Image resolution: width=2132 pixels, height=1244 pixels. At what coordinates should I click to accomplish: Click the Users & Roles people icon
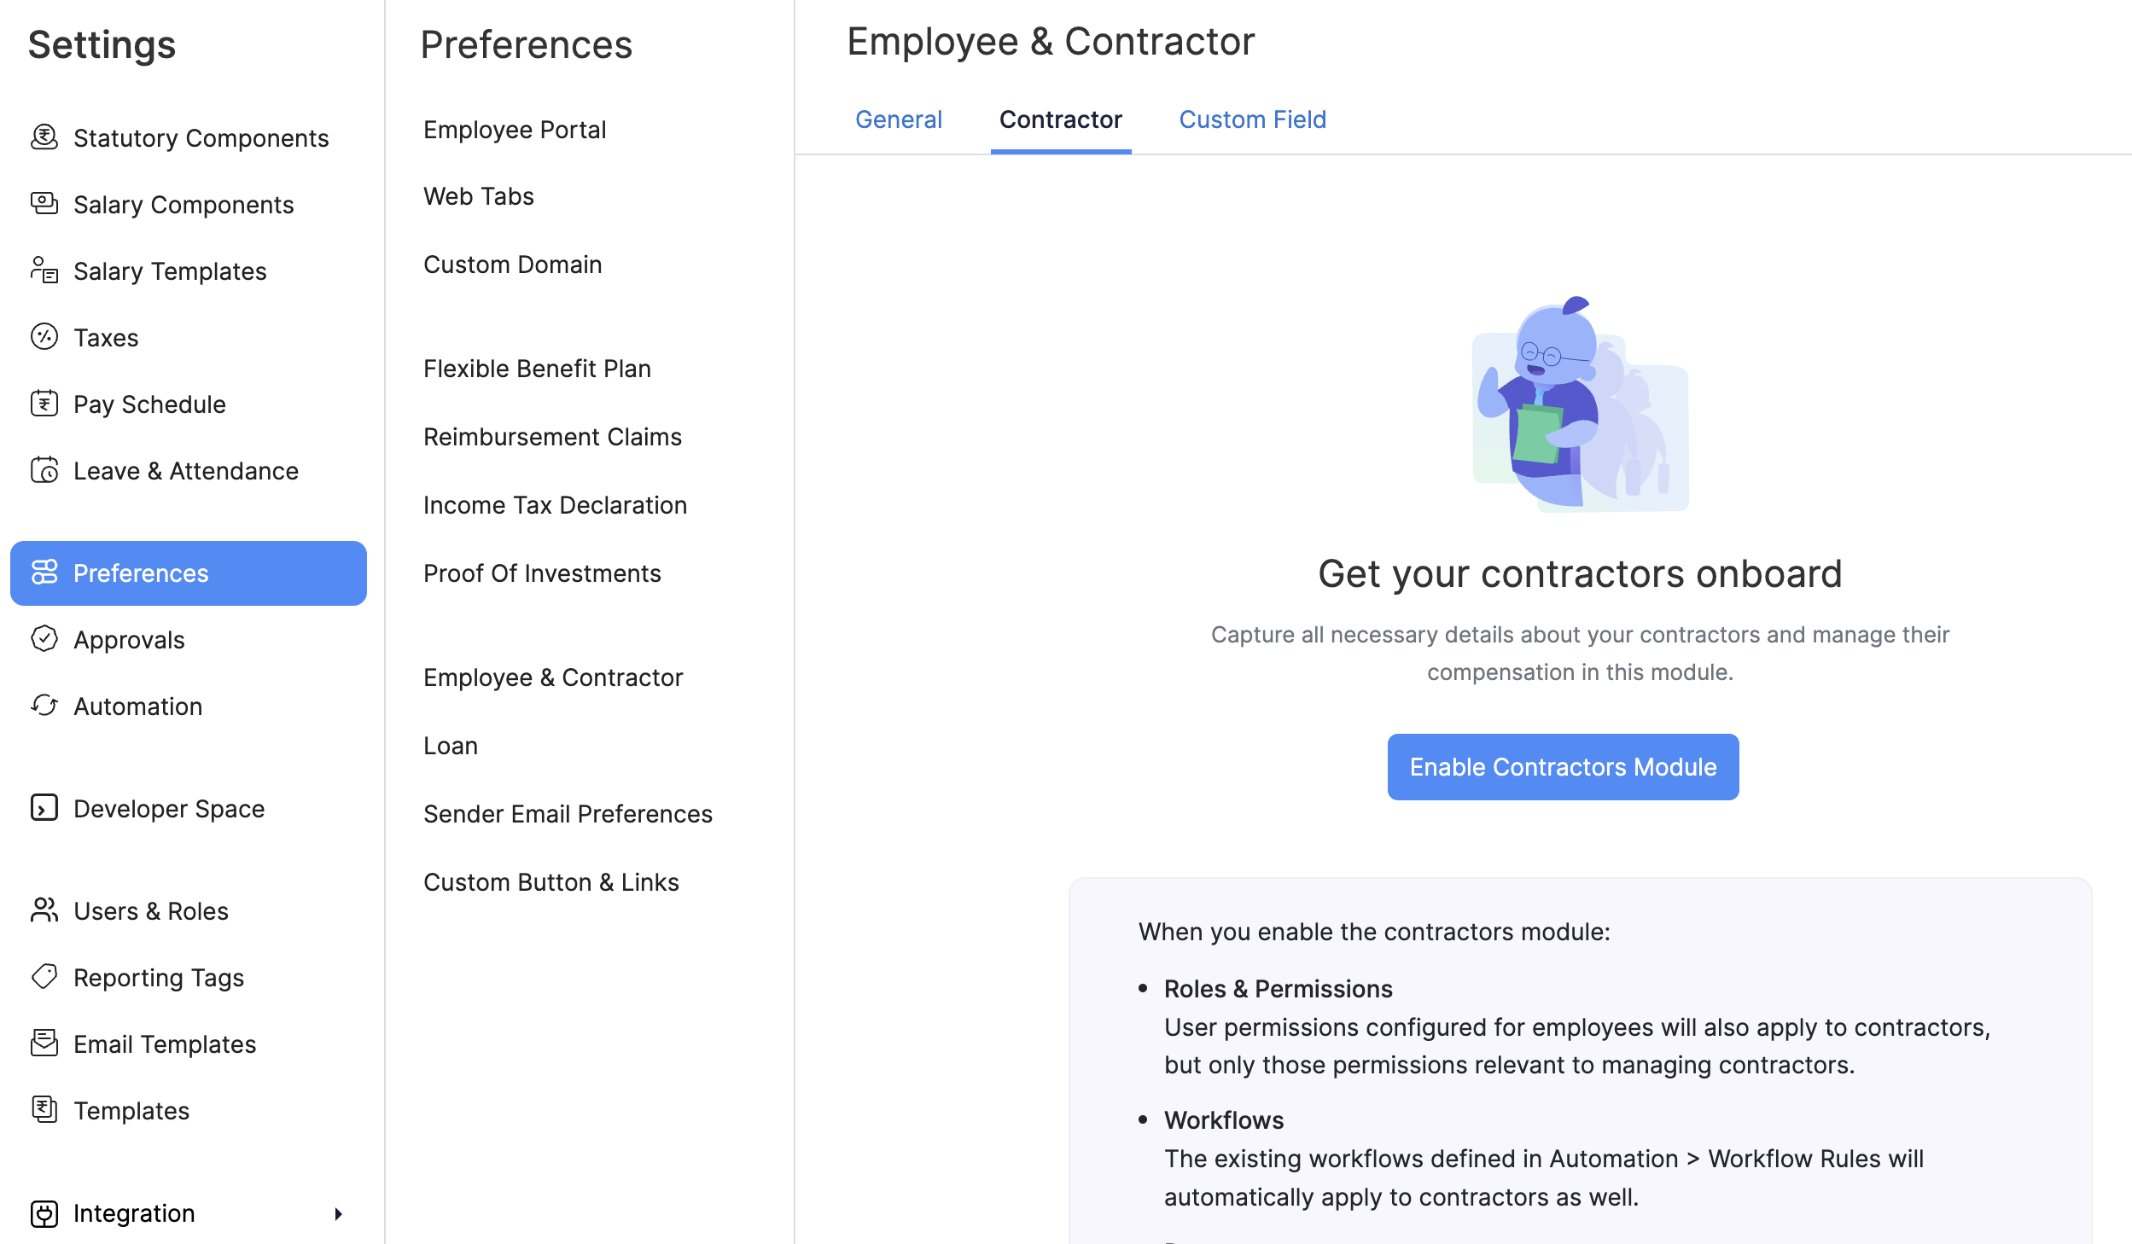44,910
